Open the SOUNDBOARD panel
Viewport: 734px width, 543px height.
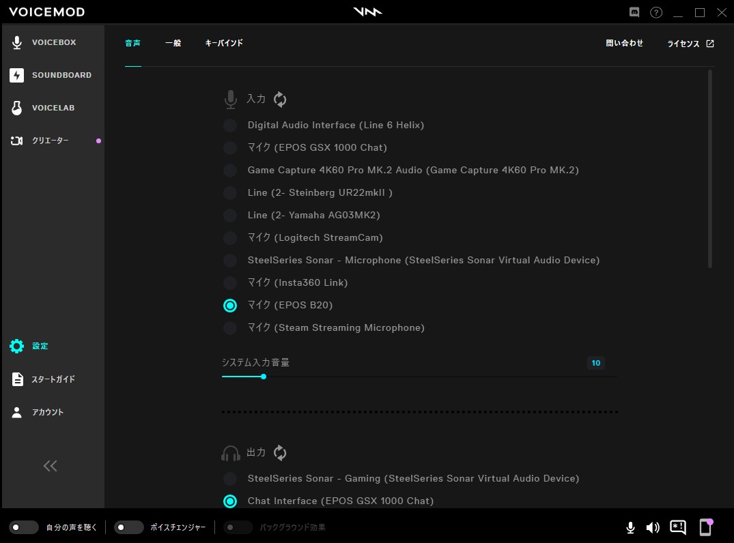pyautogui.click(x=62, y=75)
